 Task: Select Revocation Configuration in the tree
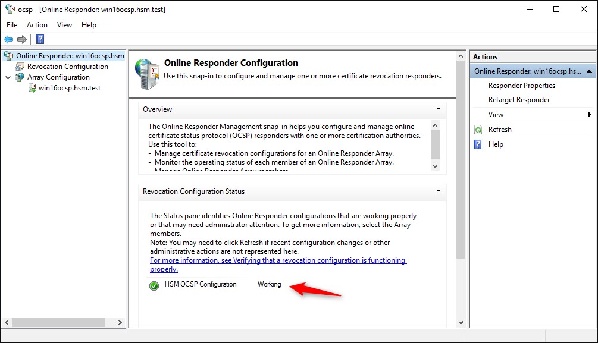point(67,67)
